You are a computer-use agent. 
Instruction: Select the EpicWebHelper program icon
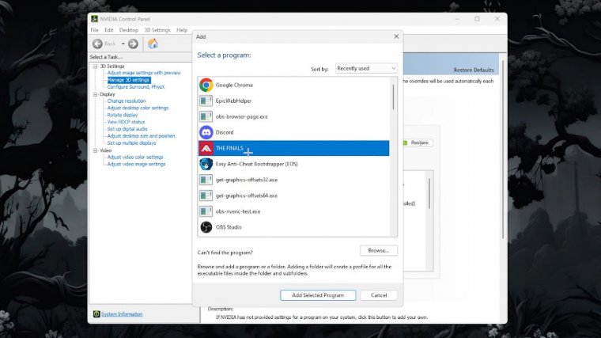click(206, 101)
